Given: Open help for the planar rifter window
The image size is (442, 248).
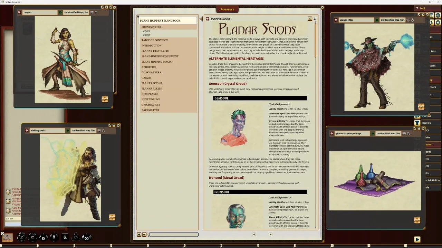Looking at the screenshot, I should tap(423, 15).
